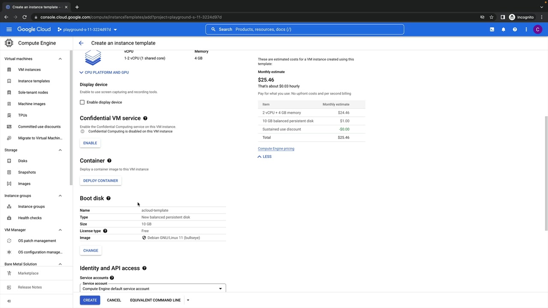Activate Cloud Shell icon in header

coord(492,30)
